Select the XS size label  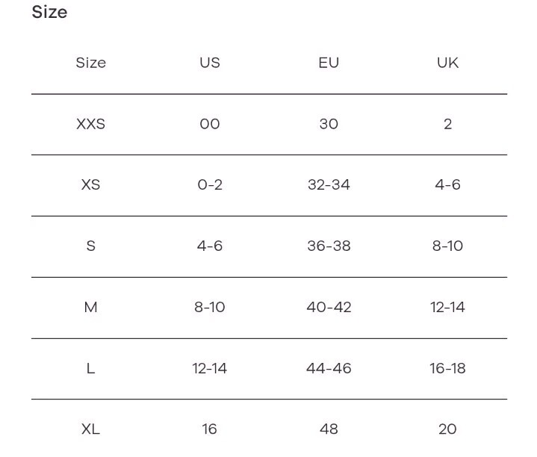pos(91,185)
